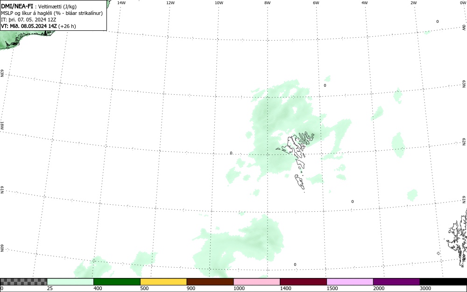Click the 10W longitude label
Viewport: 467px width, 292px height.
pyautogui.click(x=219, y=3)
